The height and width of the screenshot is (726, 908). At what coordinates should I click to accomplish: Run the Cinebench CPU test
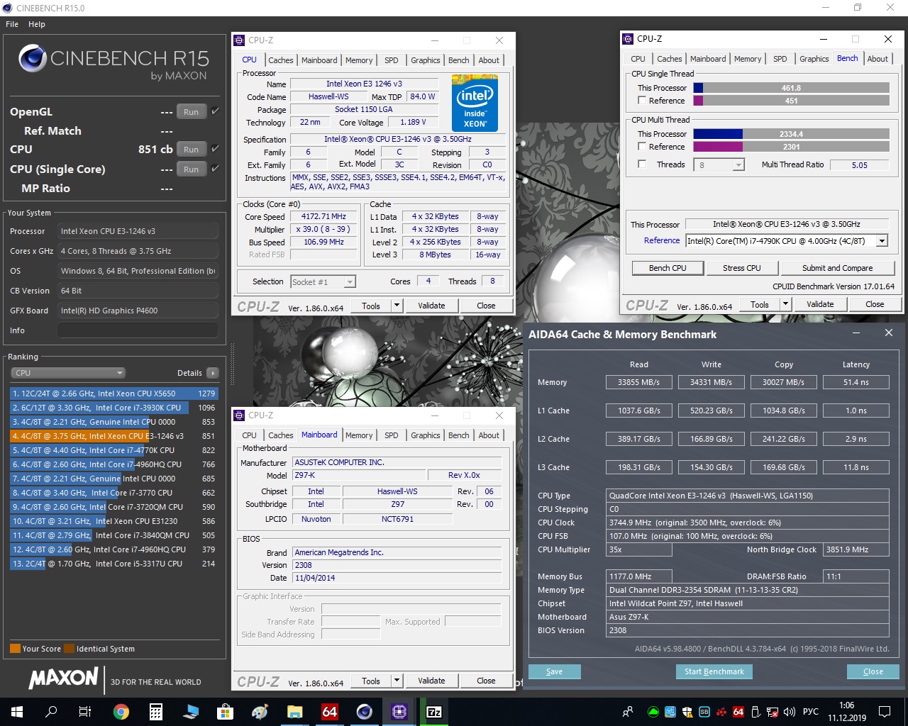(x=192, y=150)
